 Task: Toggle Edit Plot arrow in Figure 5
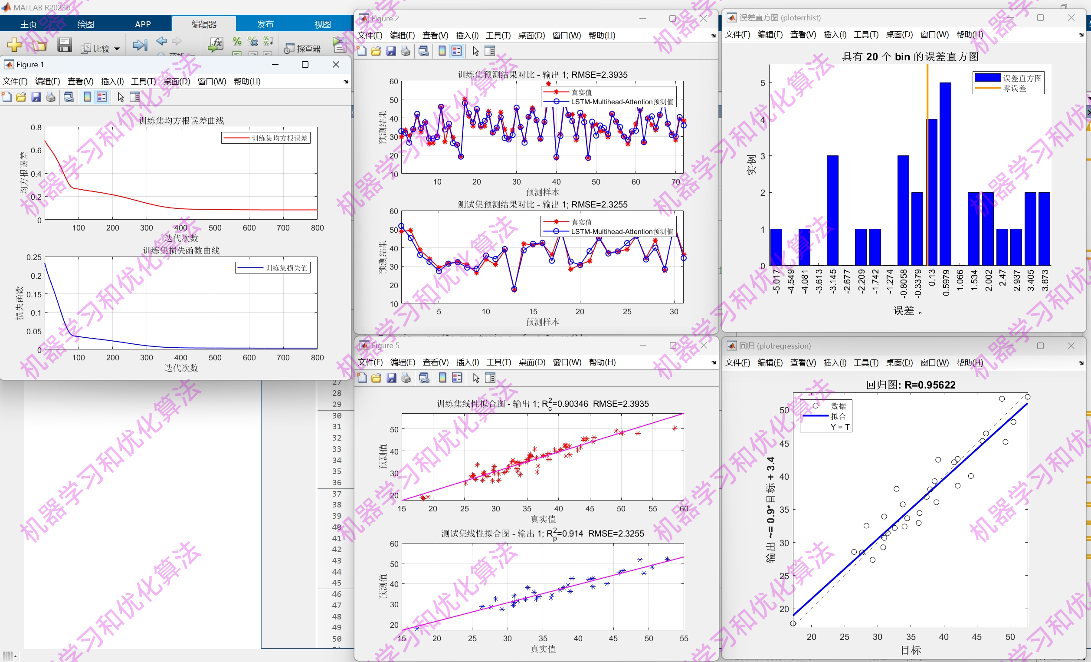pos(476,378)
